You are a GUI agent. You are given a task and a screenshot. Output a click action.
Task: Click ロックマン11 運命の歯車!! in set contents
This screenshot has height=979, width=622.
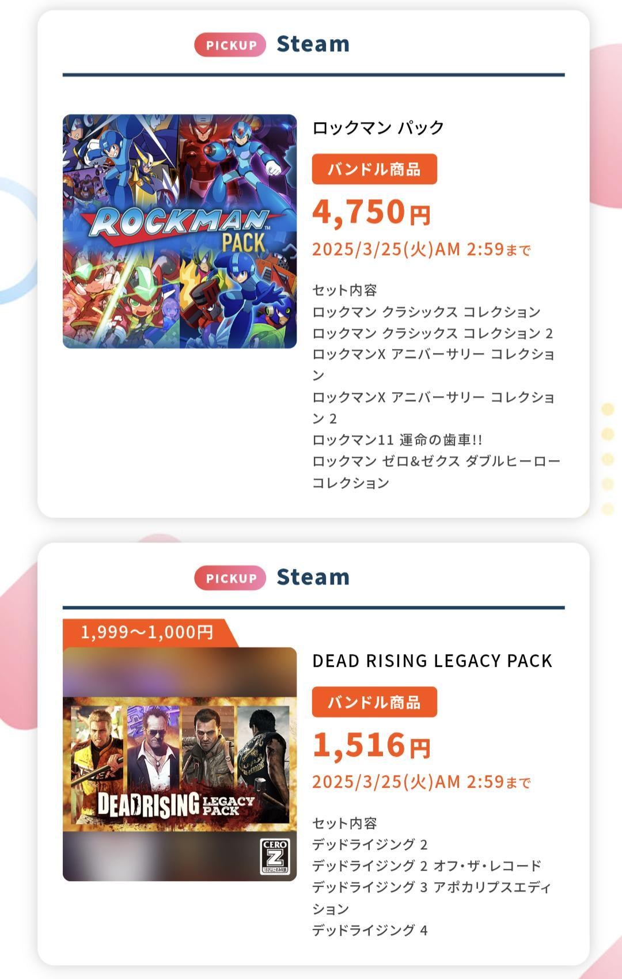[x=397, y=440]
